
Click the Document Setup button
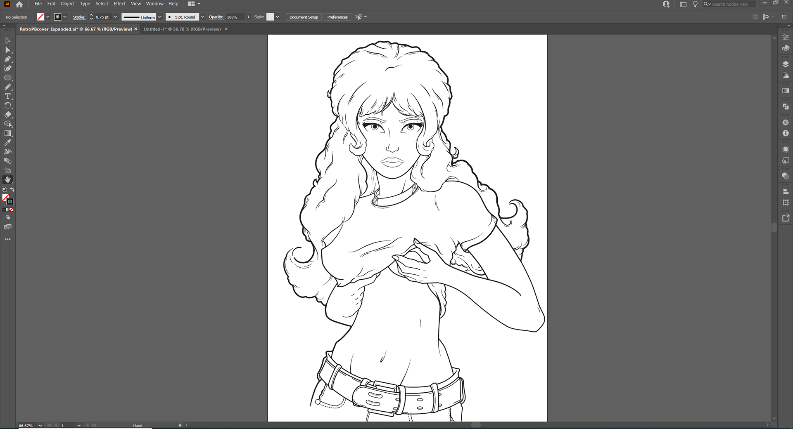point(304,17)
